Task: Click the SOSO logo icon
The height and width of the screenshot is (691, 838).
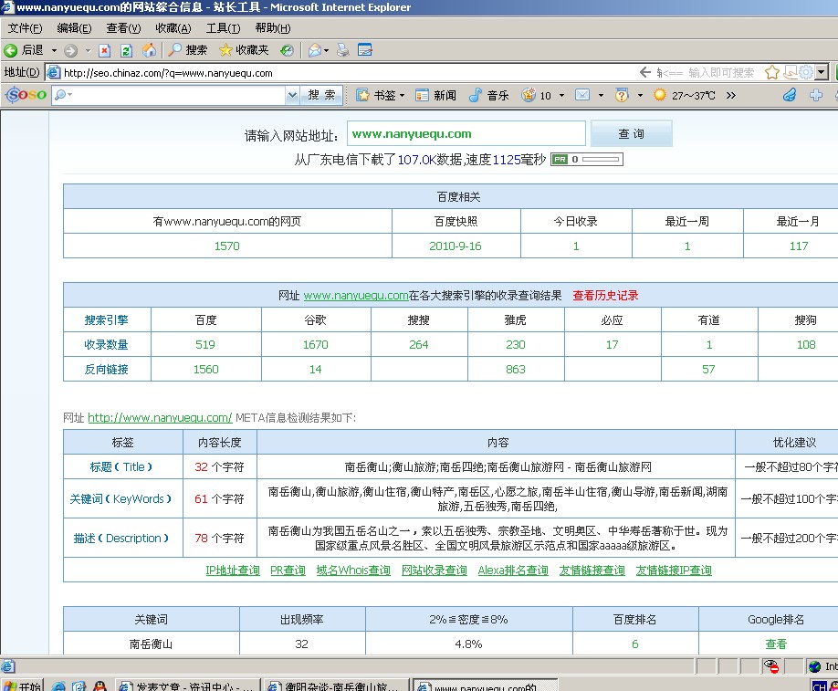Action: (x=26, y=95)
